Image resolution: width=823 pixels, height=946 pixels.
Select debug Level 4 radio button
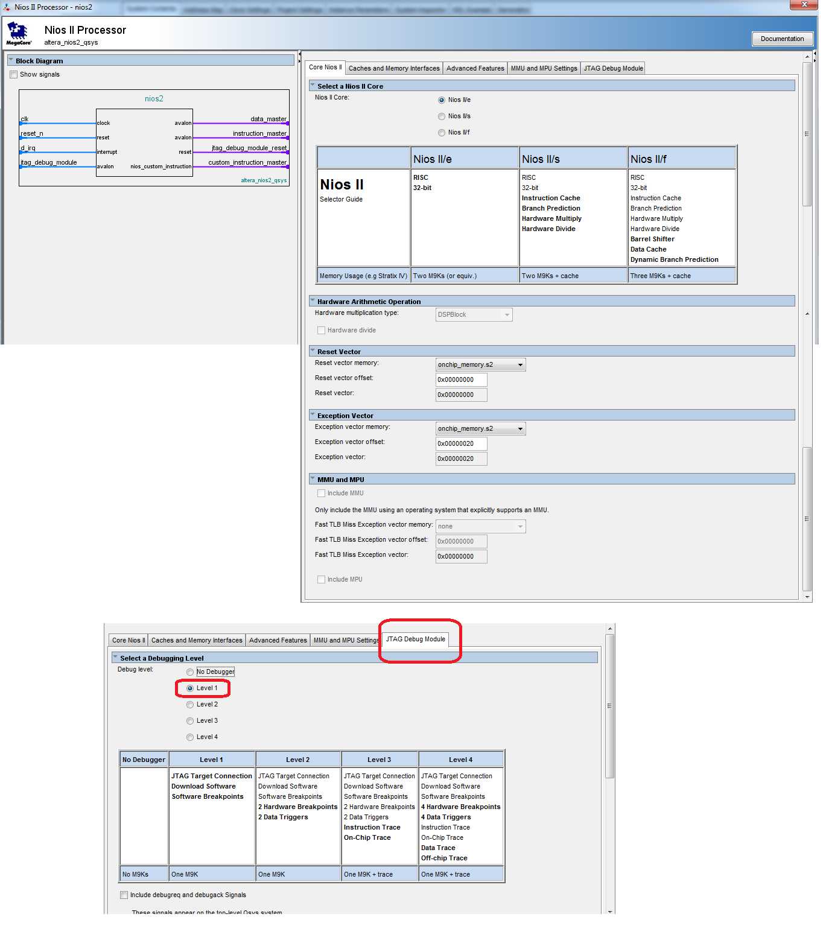[x=190, y=737]
